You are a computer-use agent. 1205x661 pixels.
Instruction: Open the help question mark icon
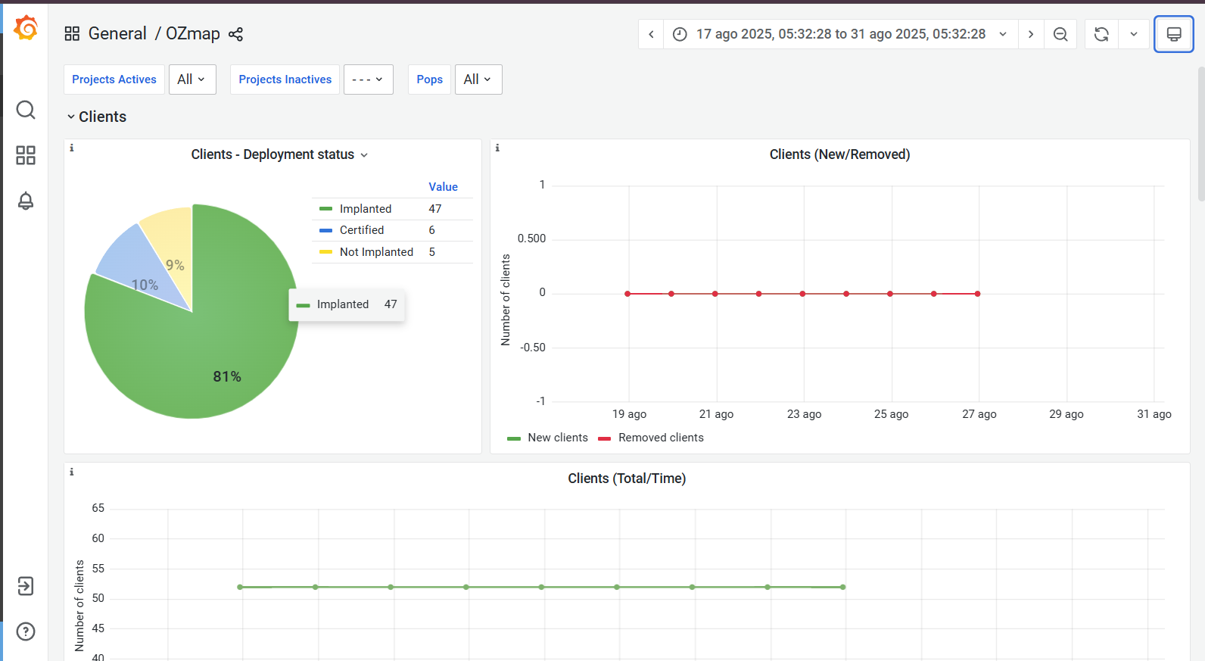[26, 631]
